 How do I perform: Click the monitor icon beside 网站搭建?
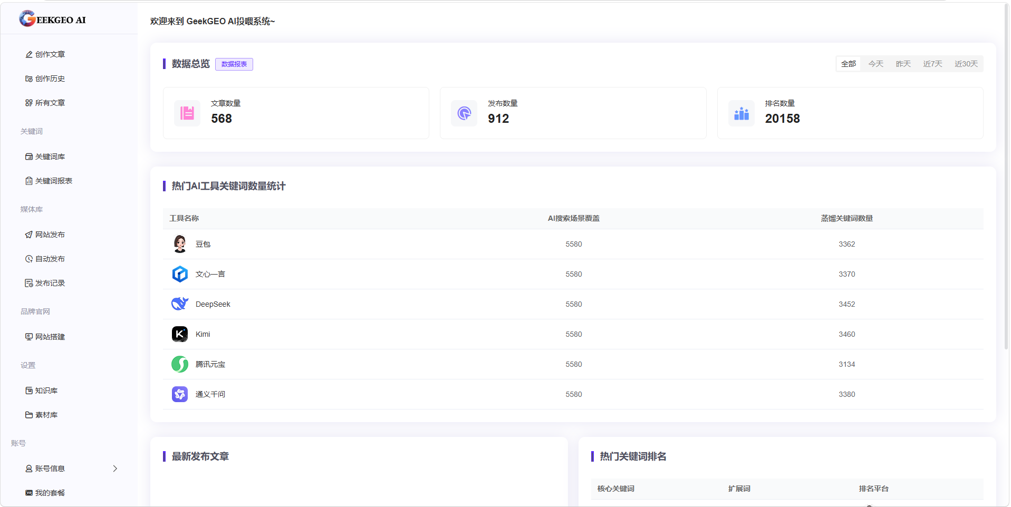point(29,337)
